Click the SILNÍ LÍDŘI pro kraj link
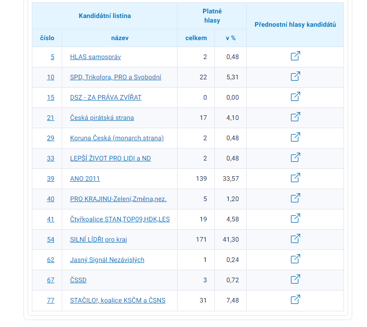The image size is (367, 327). coord(98,239)
